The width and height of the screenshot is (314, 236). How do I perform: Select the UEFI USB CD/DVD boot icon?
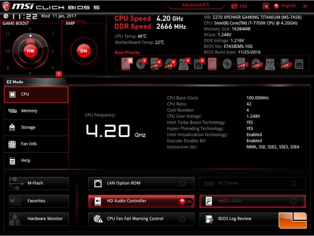click(170, 64)
